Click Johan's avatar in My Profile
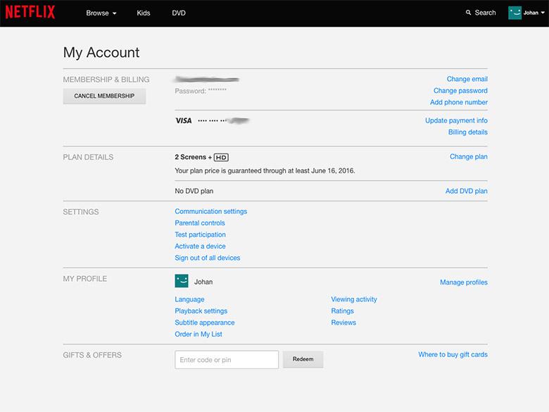 pyautogui.click(x=182, y=281)
